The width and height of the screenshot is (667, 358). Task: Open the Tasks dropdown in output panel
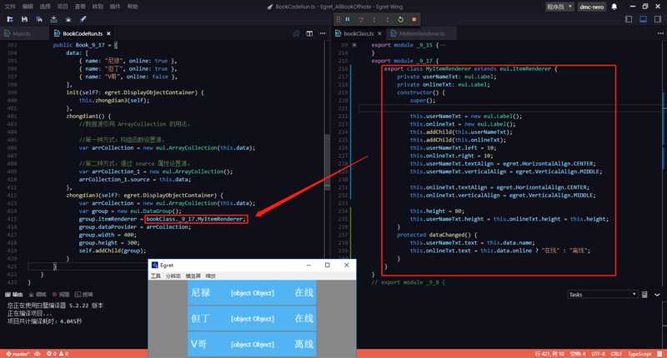(x=602, y=294)
